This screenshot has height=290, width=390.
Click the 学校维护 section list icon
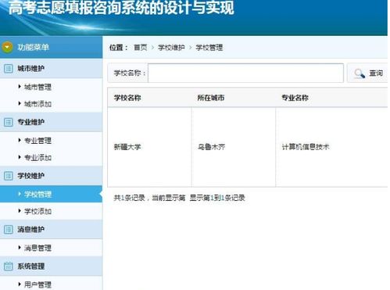point(9,176)
